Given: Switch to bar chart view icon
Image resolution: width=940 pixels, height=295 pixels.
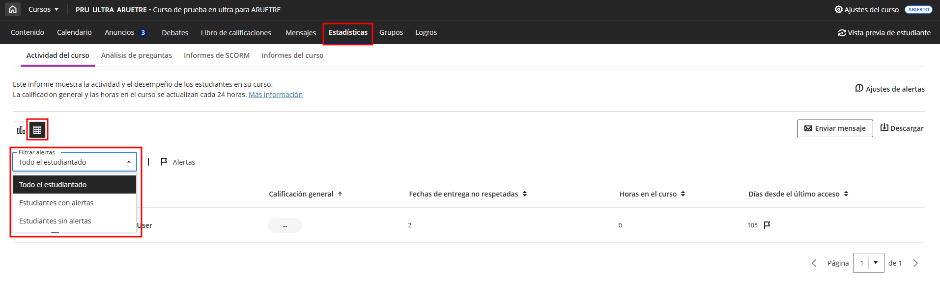Looking at the screenshot, I should (21, 130).
